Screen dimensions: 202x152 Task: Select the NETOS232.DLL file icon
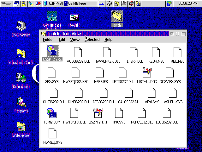coord(122,73)
